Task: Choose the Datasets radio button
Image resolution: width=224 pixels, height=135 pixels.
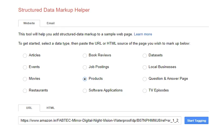Action: [x=145, y=56]
